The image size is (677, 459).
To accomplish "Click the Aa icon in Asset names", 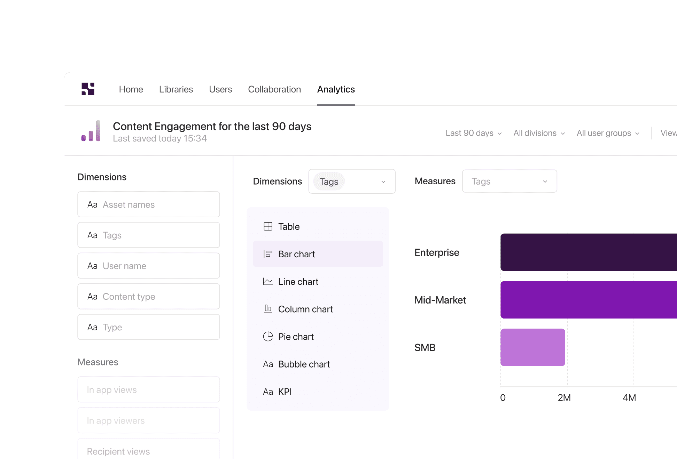I will pos(92,204).
